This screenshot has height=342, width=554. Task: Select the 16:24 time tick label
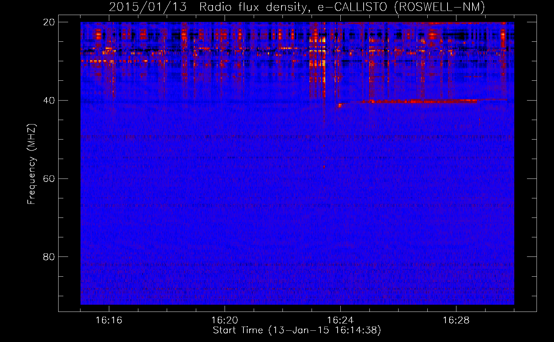coord(340,320)
